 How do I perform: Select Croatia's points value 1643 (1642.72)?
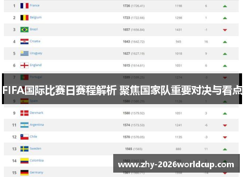[x=134, y=42]
